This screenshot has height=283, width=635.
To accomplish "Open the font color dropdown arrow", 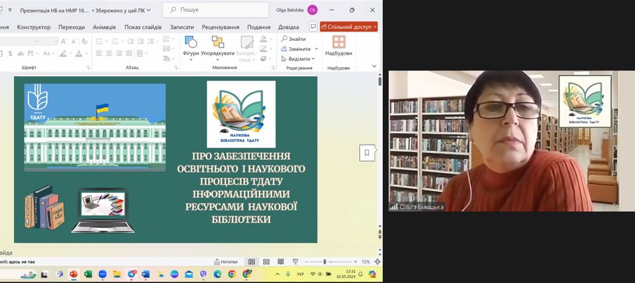I will (x=86, y=53).
